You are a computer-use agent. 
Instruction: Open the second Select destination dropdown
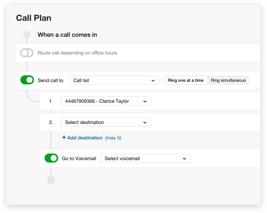106,122
